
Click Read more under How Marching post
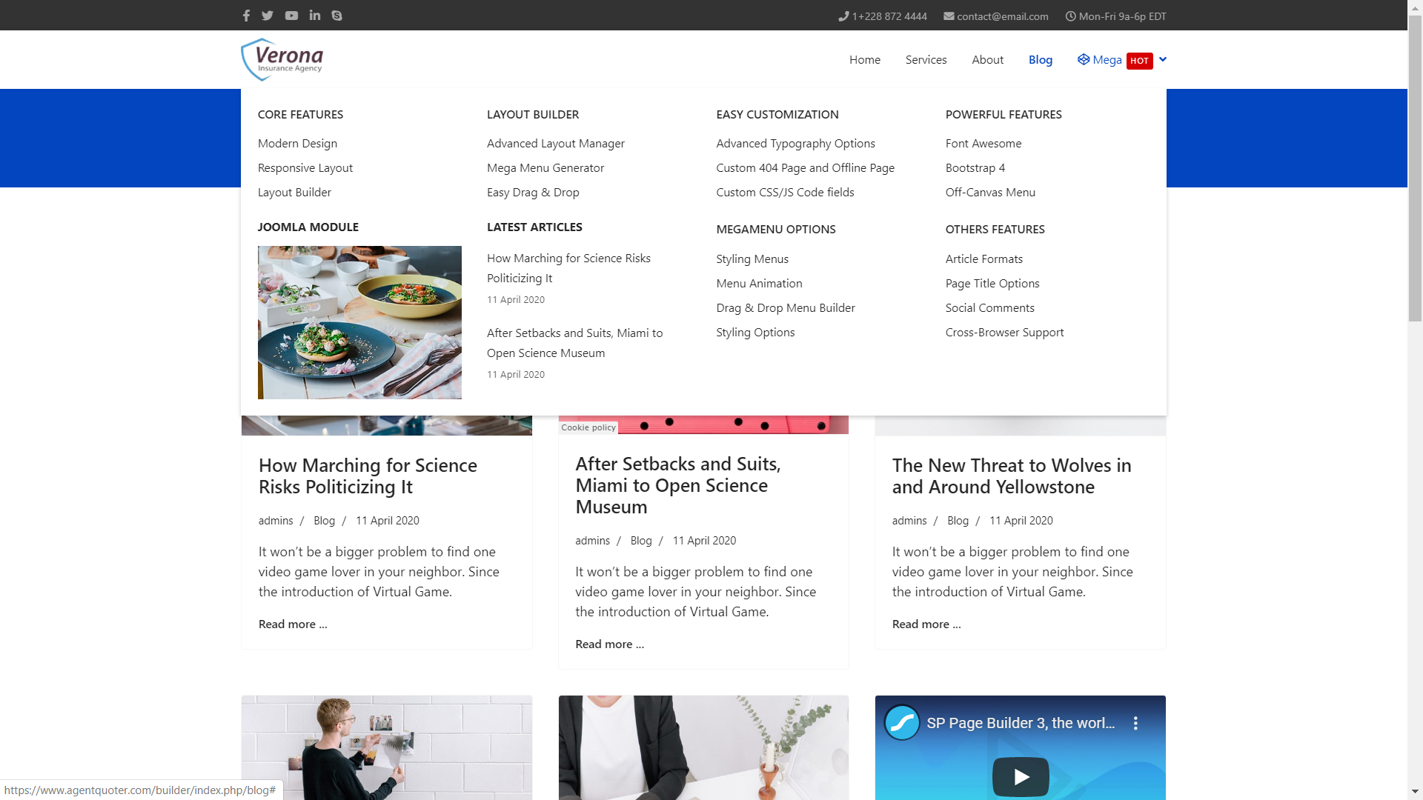(x=293, y=624)
